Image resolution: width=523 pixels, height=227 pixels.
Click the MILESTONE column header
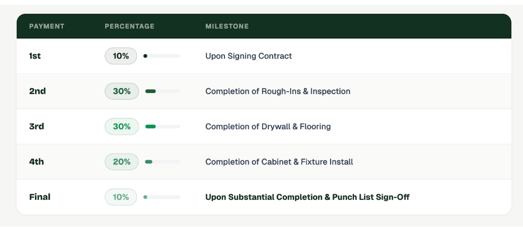tap(227, 27)
